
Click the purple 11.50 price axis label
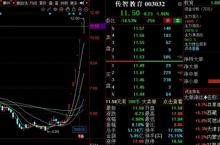click(x=97, y=26)
